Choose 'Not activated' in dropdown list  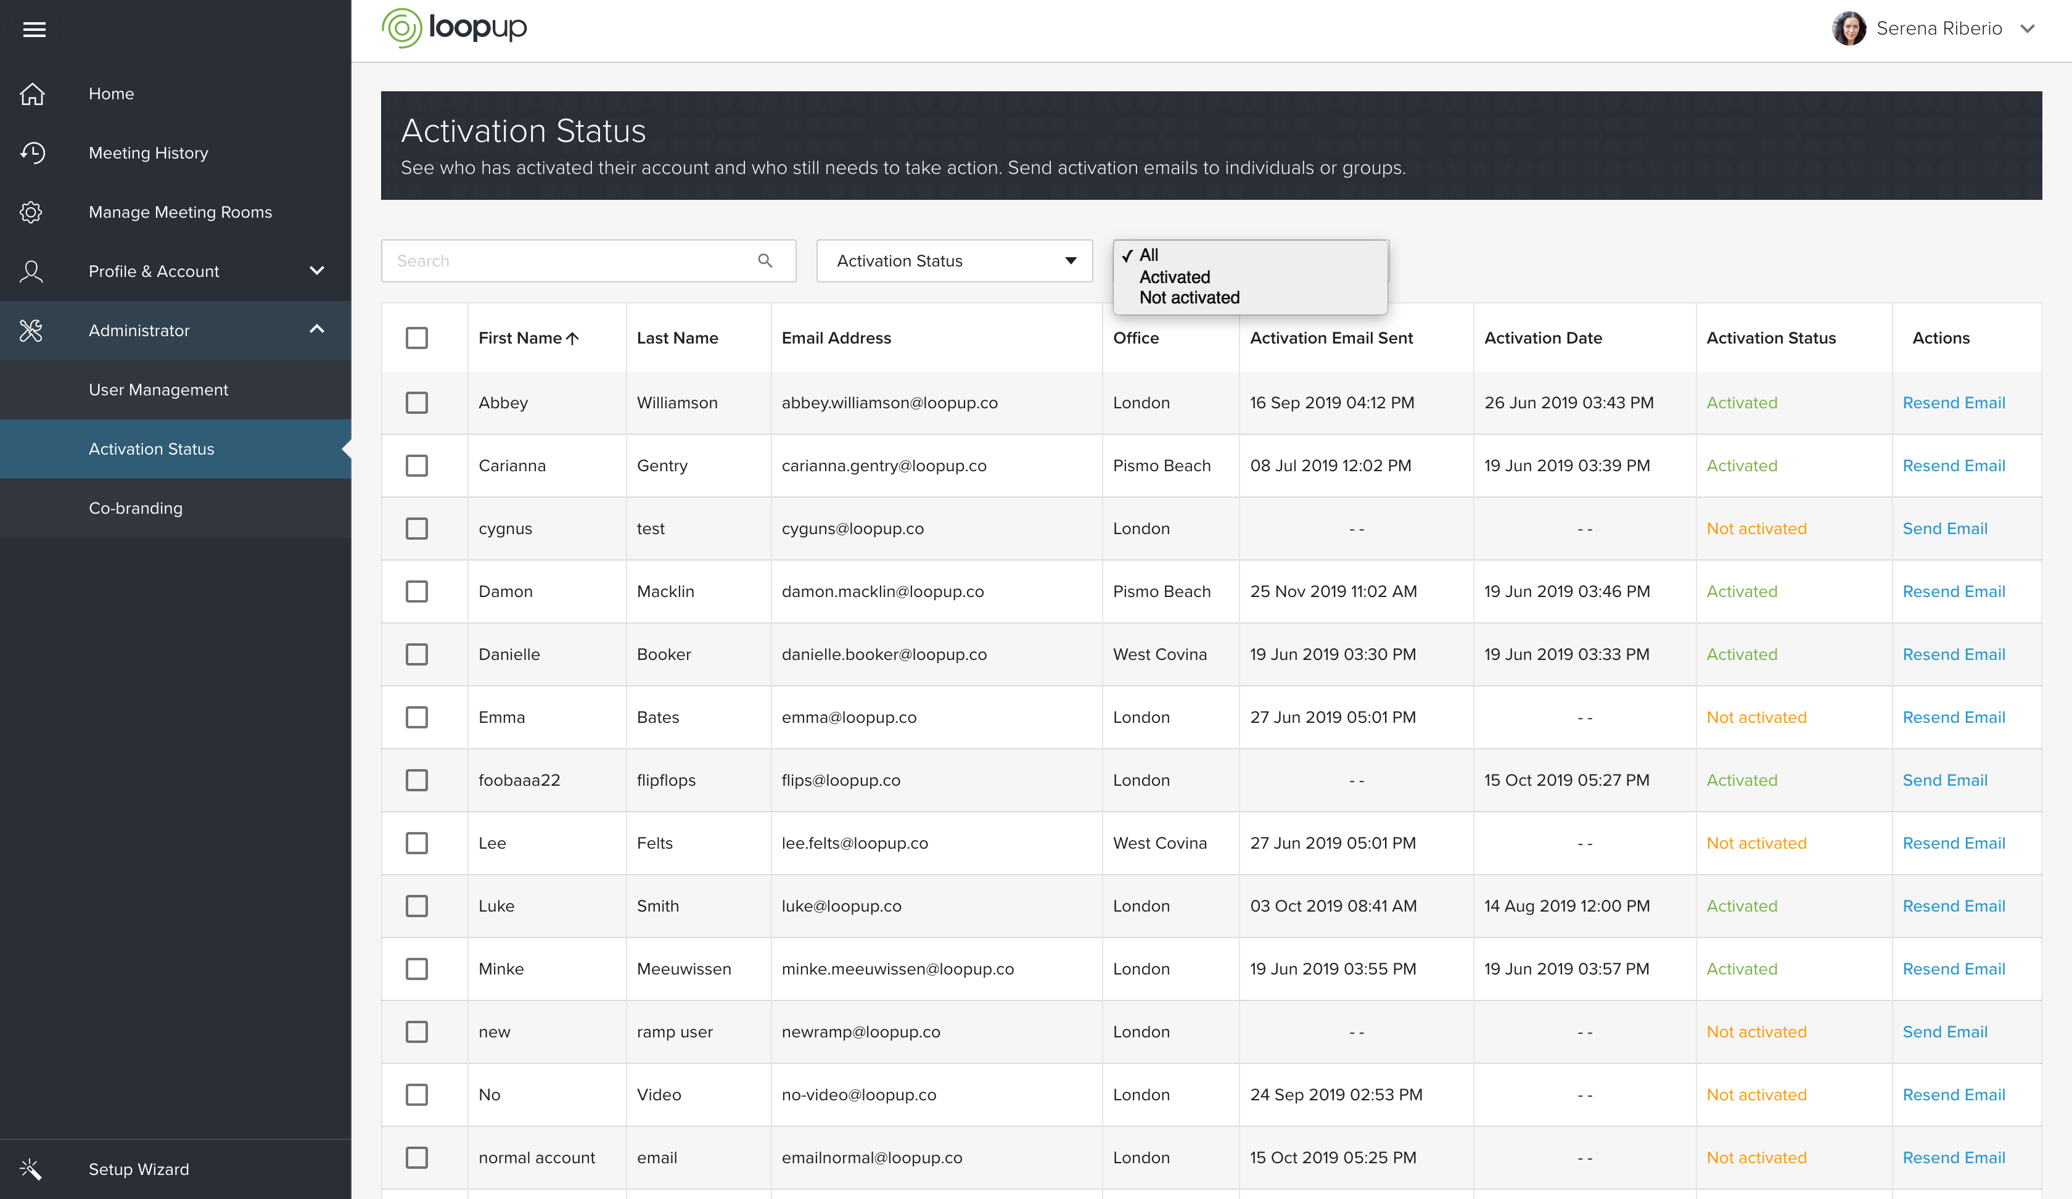(x=1189, y=298)
